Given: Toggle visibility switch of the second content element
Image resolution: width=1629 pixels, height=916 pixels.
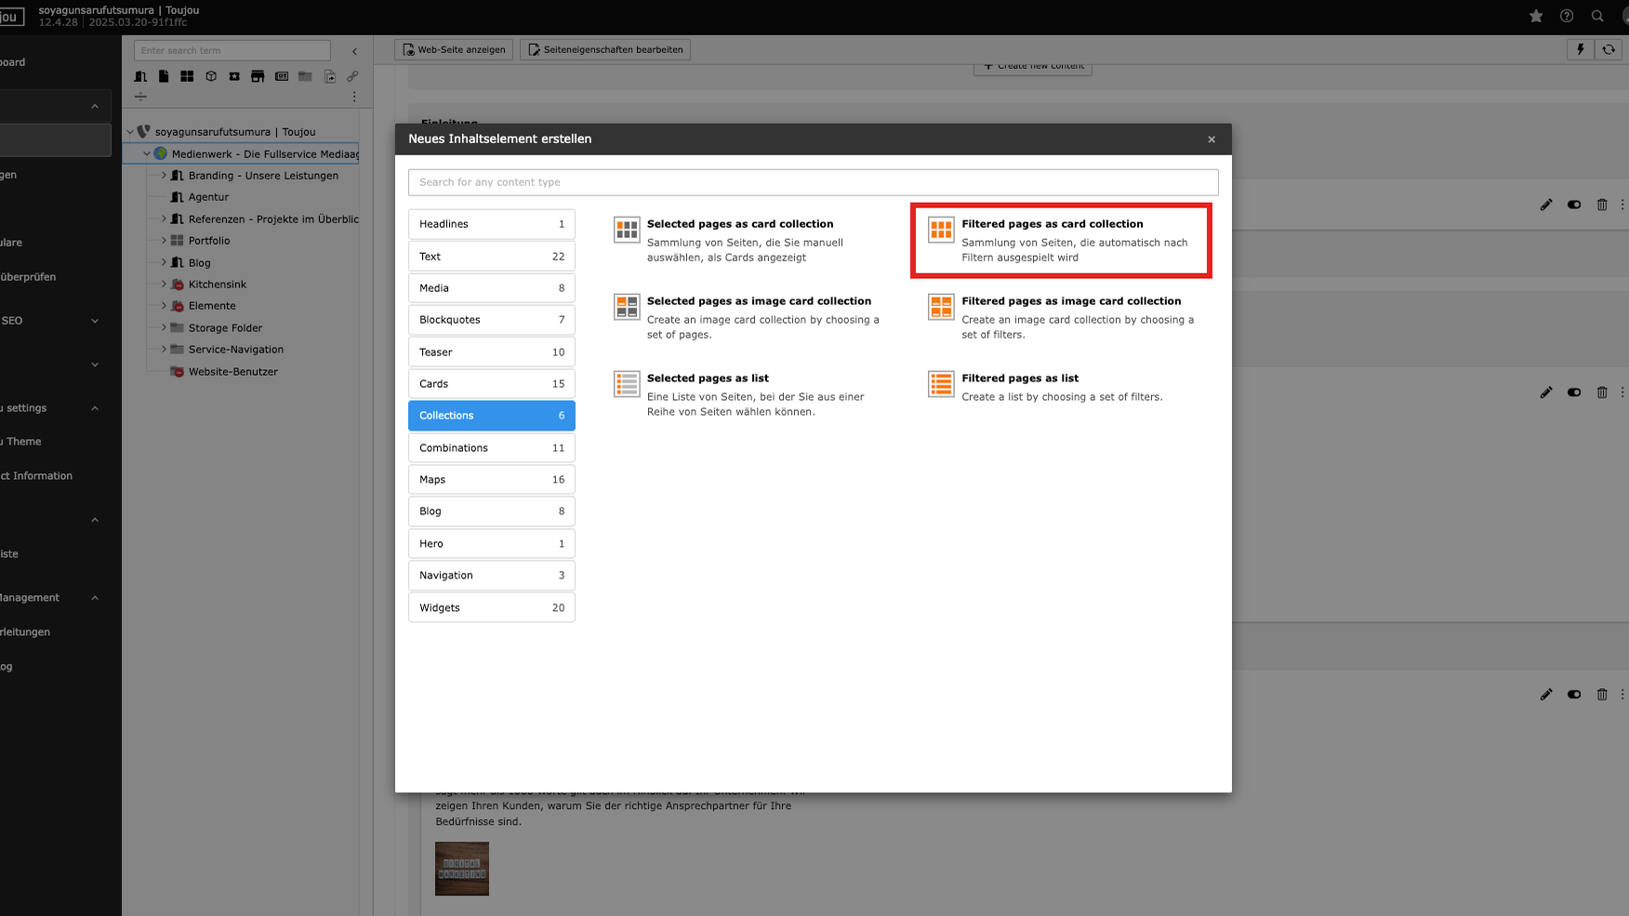Looking at the screenshot, I should point(1574,392).
